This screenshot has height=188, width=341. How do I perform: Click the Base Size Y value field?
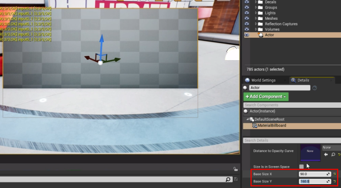tap(315, 181)
